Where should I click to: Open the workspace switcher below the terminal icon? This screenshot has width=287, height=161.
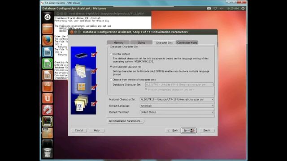coord(48,133)
